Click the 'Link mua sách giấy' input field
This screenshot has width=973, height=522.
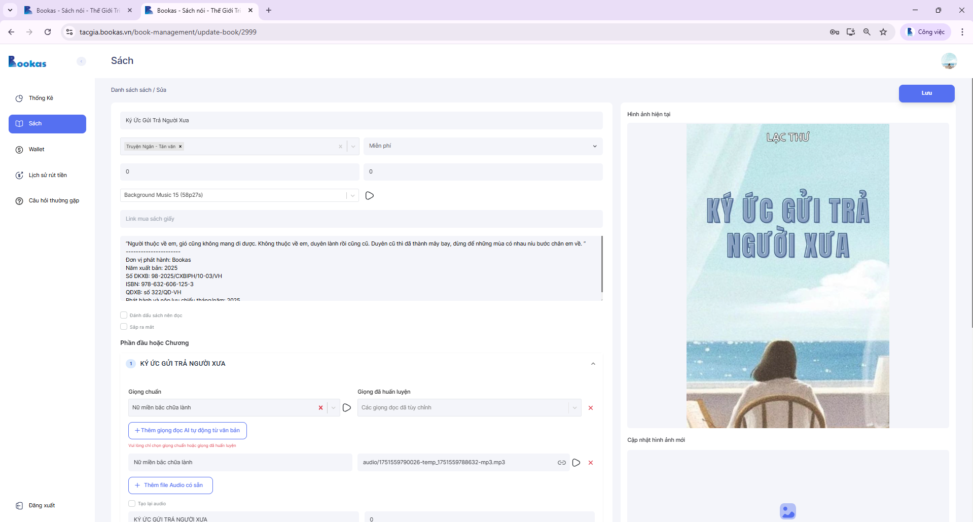click(361, 219)
